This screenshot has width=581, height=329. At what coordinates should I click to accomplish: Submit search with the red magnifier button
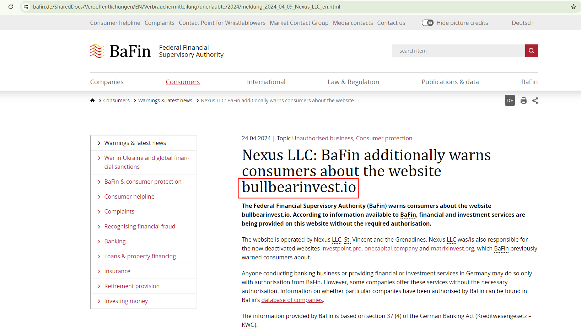click(x=531, y=51)
